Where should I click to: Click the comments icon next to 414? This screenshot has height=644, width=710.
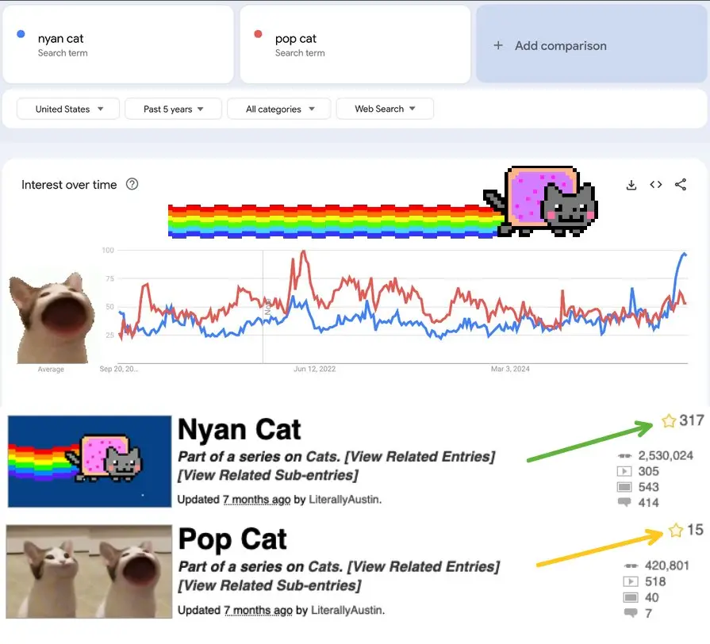tap(624, 502)
